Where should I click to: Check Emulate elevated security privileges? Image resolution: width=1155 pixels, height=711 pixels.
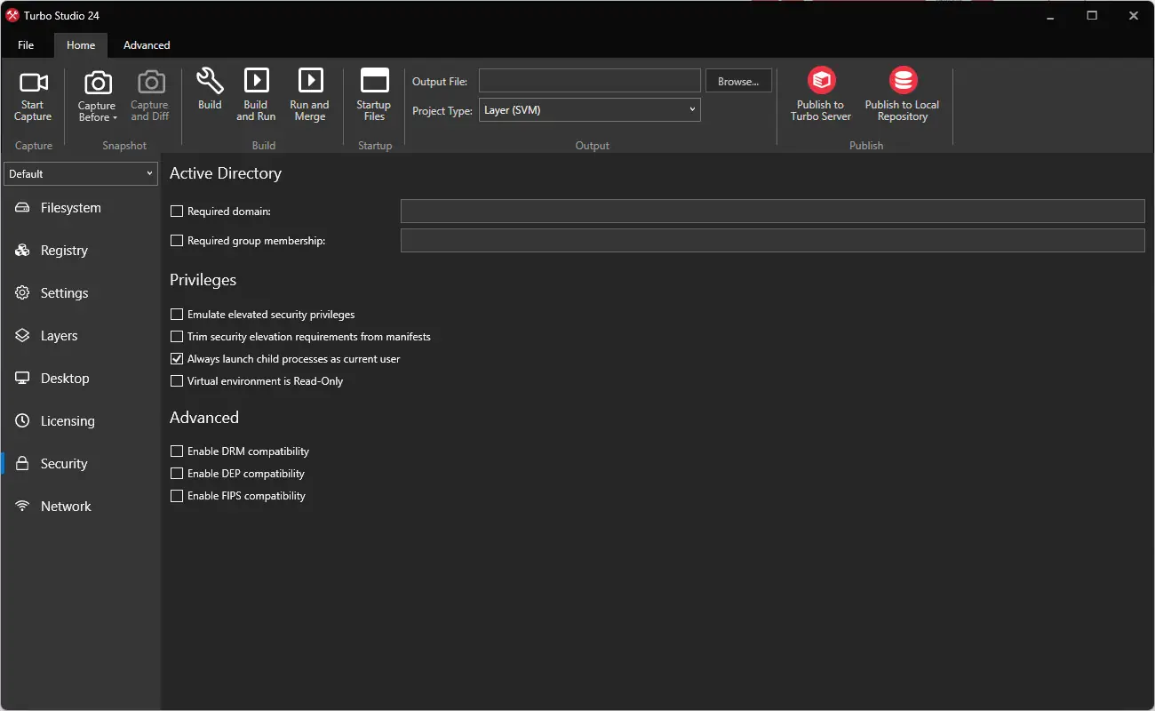click(x=177, y=315)
